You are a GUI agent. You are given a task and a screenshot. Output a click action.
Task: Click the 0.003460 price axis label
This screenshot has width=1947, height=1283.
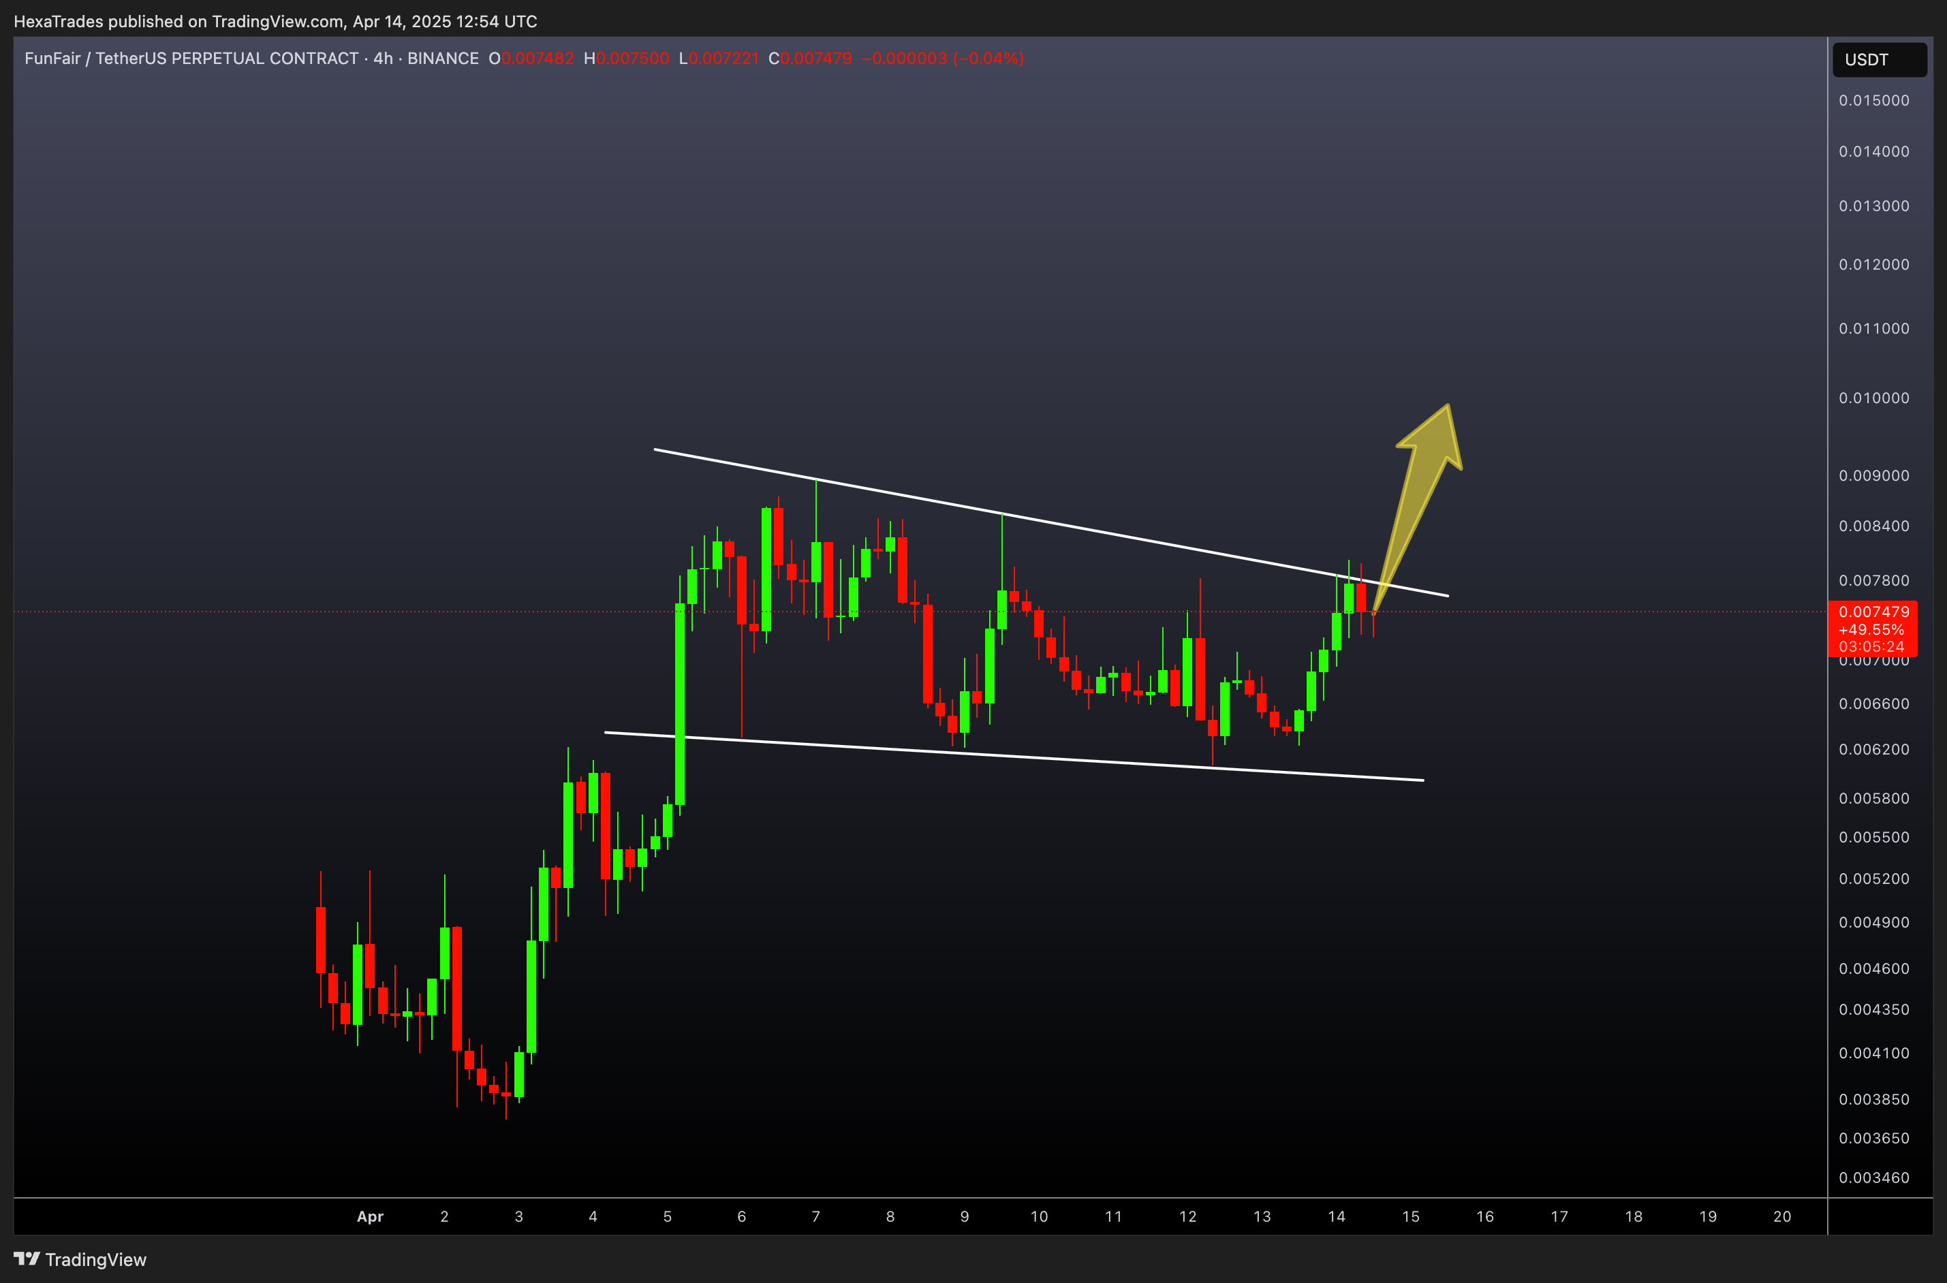pyautogui.click(x=1873, y=1177)
